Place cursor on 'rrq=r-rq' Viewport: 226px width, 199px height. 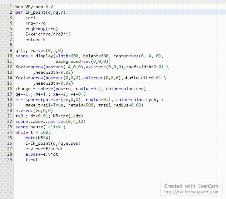[36, 23]
